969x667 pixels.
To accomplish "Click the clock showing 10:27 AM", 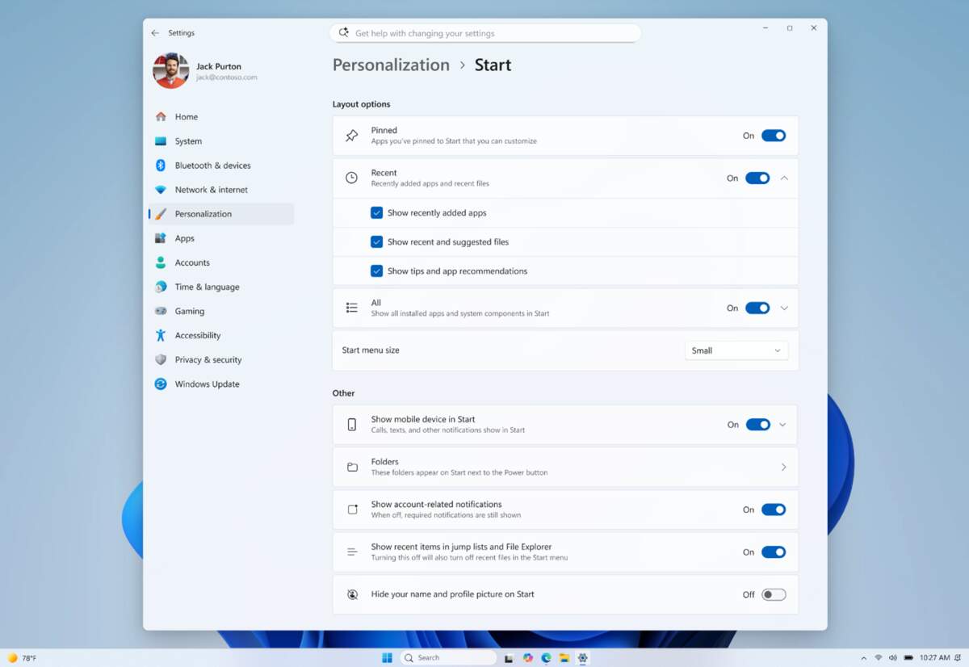I will (x=935, y=658).
